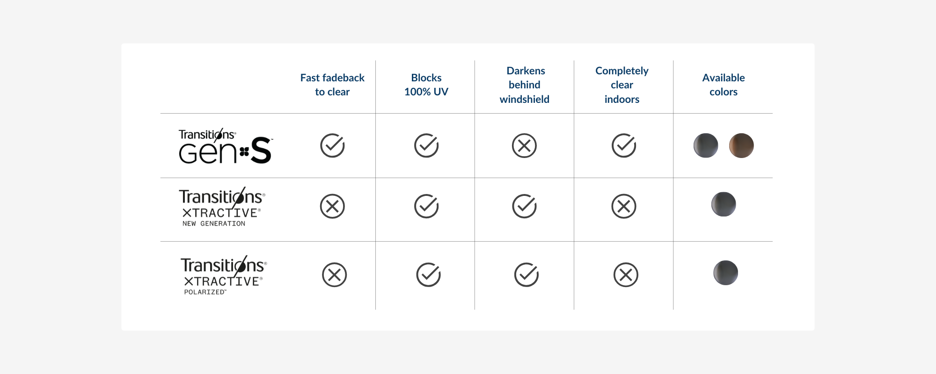Select the Gen S brown color swatch
Viewport: 936px width, 374px height.
point(741,145)
